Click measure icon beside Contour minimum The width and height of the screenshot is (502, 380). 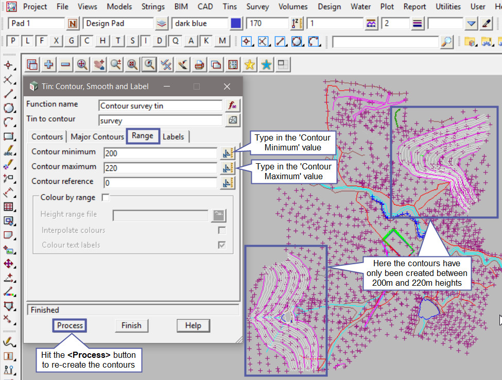pyautogui.click(x=227, y=153)
